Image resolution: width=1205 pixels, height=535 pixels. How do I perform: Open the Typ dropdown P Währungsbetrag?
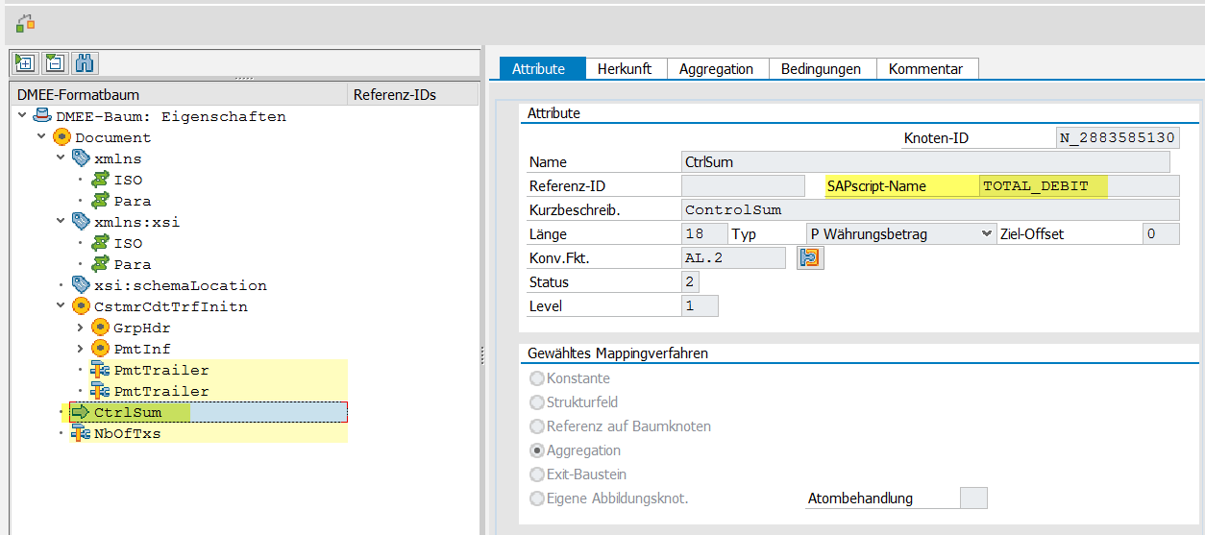click(x=901, y=233)
